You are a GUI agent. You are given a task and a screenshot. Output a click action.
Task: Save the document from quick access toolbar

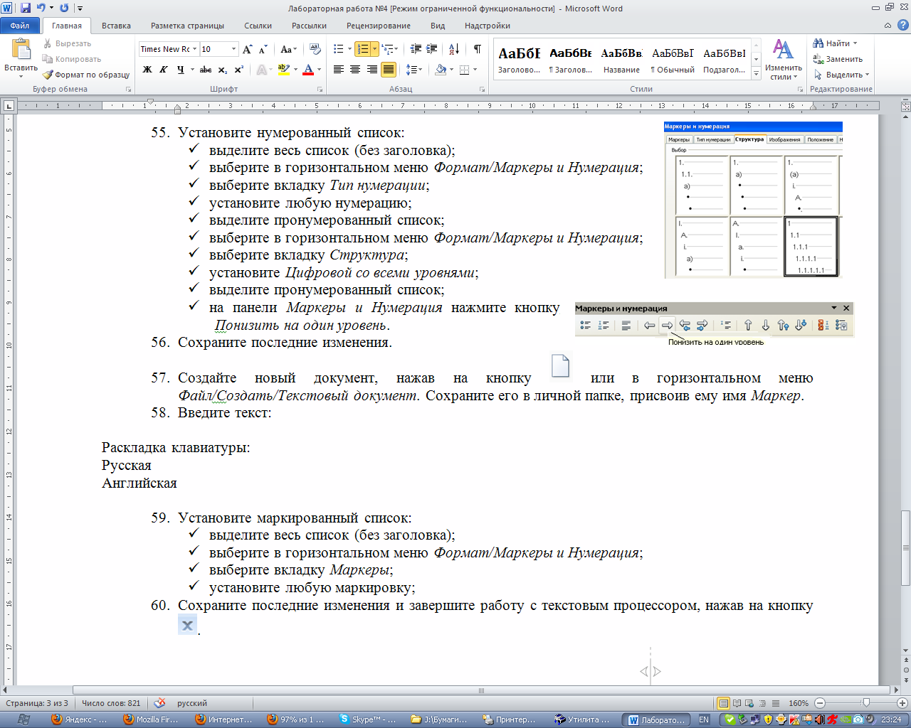coord(26,9)
